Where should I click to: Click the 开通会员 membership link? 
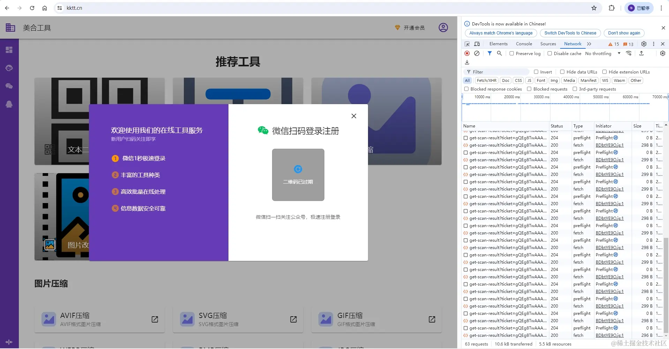410,28
